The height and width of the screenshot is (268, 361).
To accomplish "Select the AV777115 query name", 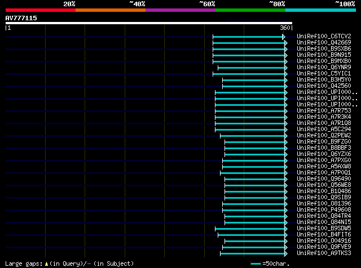I will click(21, 18).
